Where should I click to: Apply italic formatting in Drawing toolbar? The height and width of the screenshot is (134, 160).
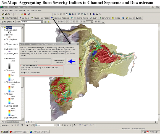68,125
